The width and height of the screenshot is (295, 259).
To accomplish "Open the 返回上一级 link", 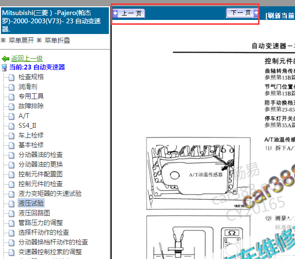I will [x=27, y=59].
